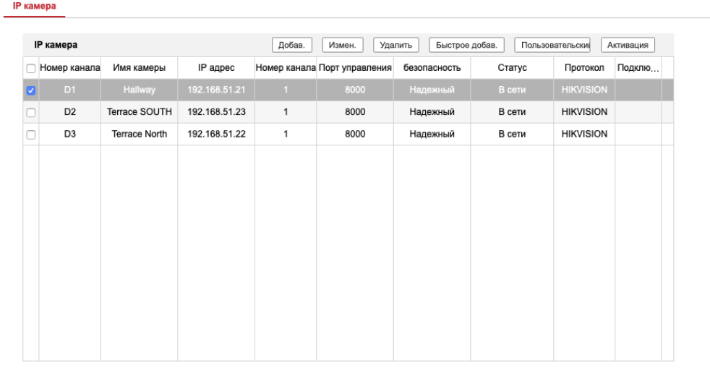Check the D2 Terrace SOUTH checkbox
Viewport: 710px width, 379px height.
(x=31, y=112)
